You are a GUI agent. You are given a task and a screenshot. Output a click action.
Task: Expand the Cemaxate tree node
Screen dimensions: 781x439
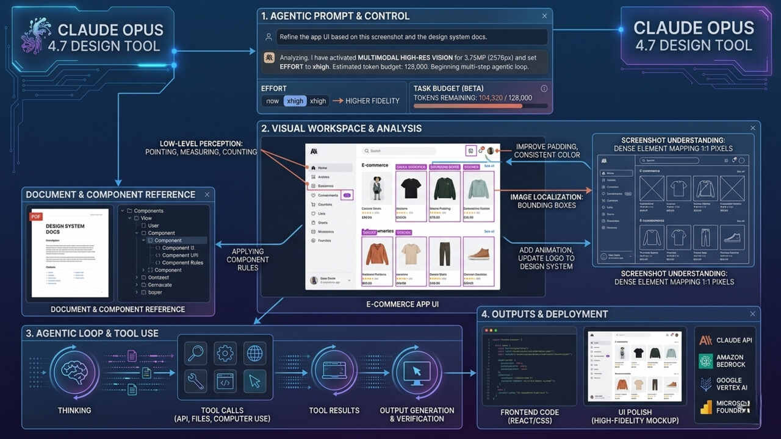tap(137, 285)
